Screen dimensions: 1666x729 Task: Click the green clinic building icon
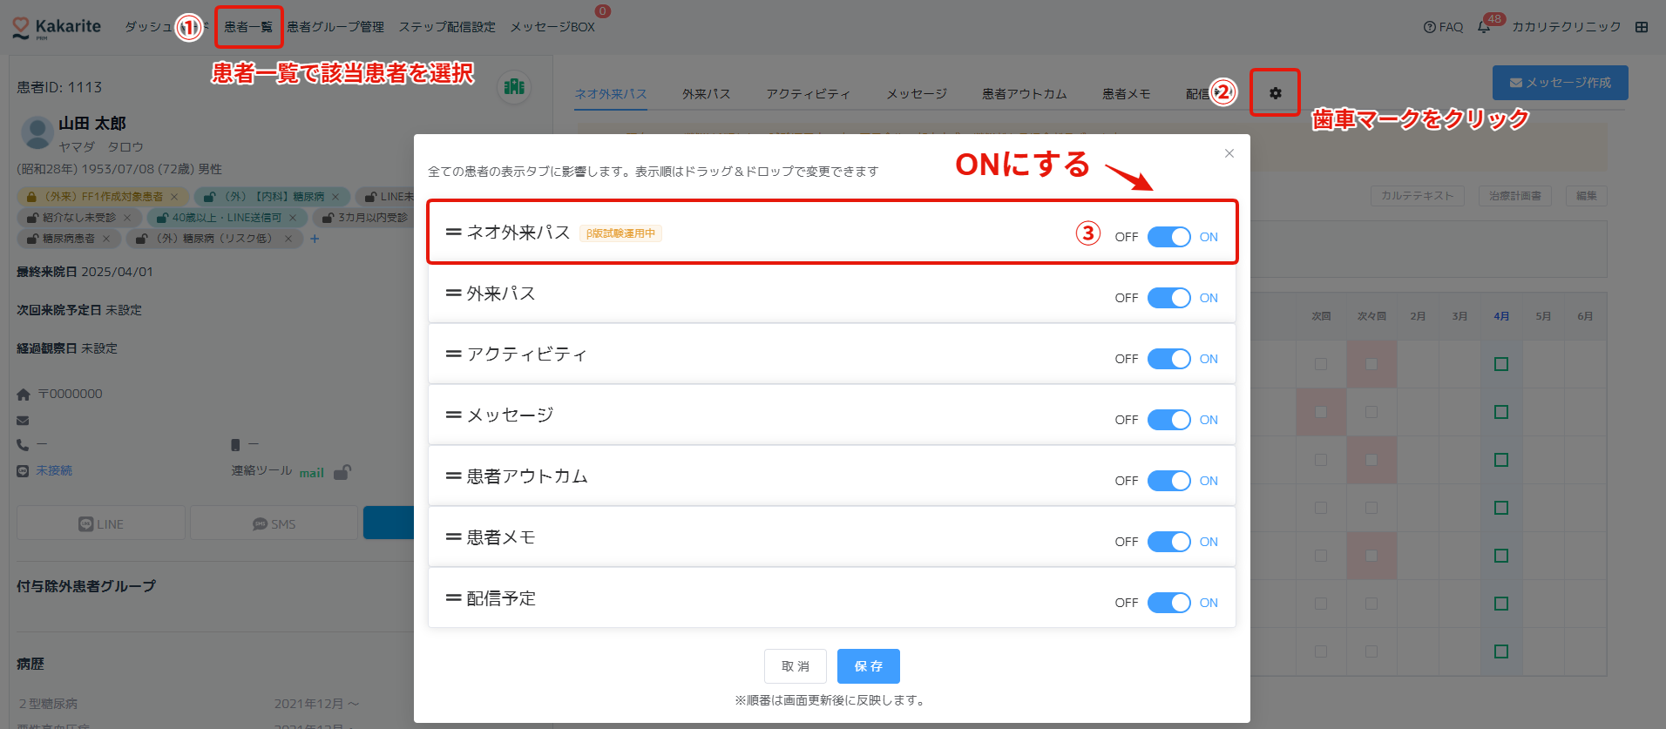click(x=514, y=86)
